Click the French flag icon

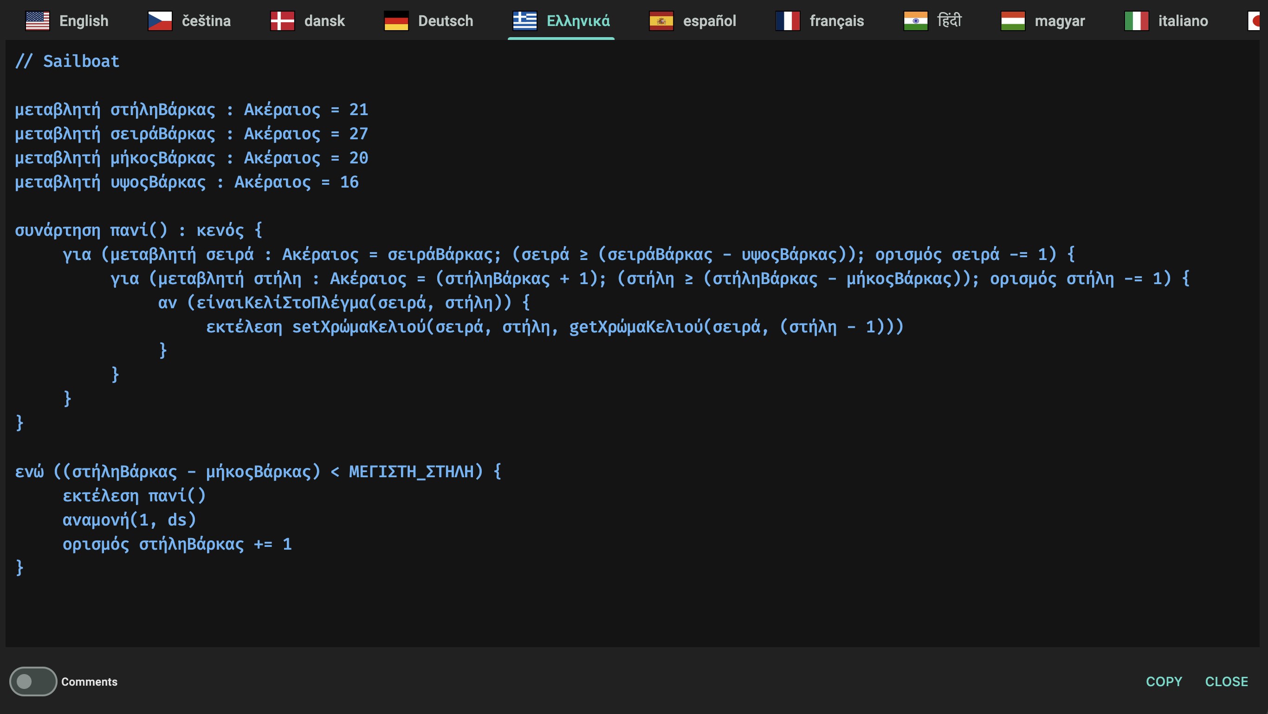point(788,21)
